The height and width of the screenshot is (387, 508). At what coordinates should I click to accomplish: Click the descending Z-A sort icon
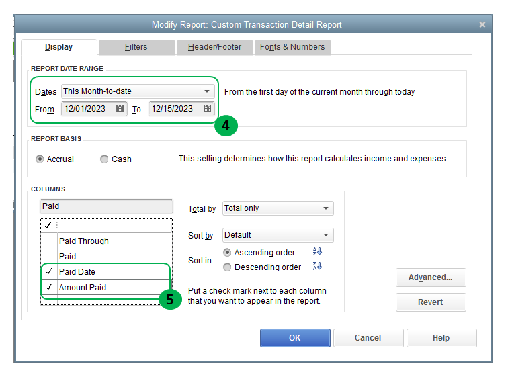[317, 266]
